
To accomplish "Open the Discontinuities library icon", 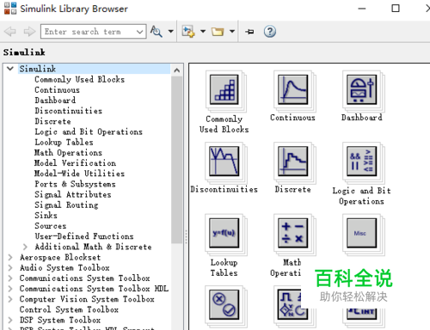I will pyautogui.click(x=224, y=162).
